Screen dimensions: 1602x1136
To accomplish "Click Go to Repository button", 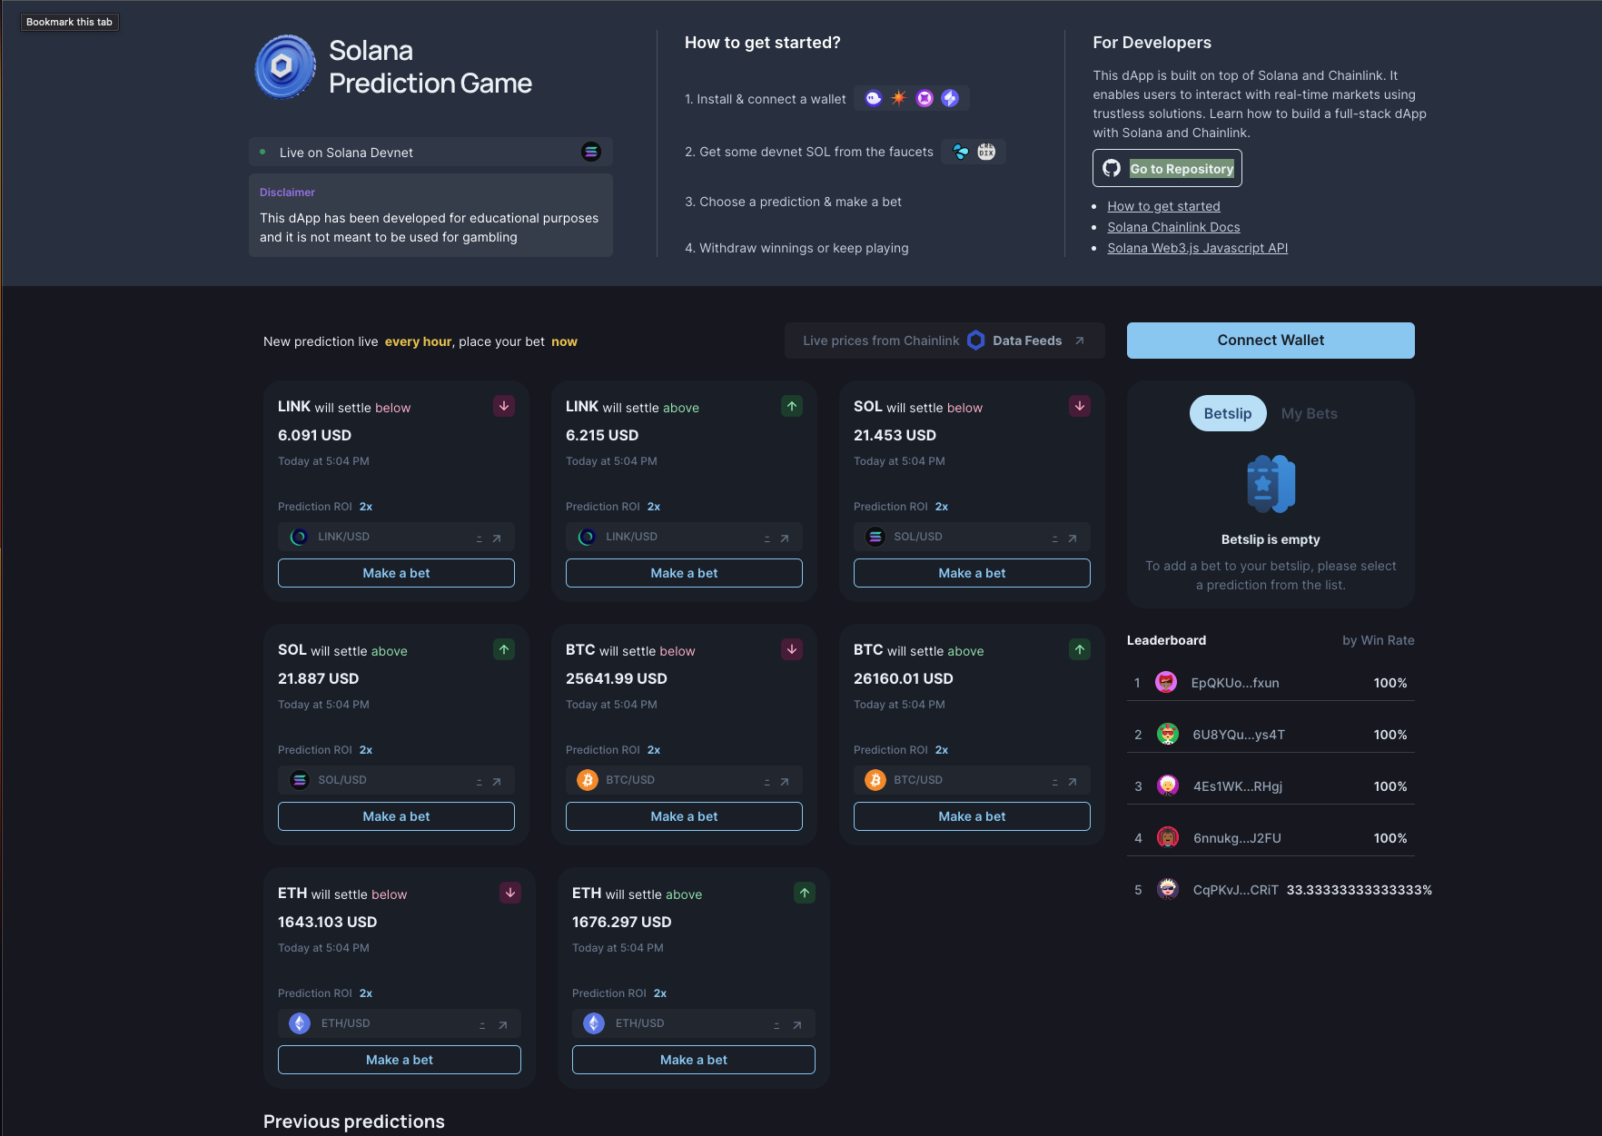I will pos(1167,168).
